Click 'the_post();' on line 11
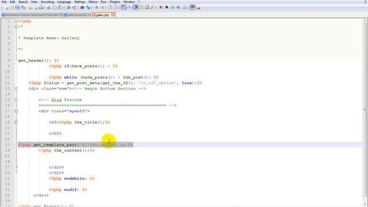 pos(137,78)
